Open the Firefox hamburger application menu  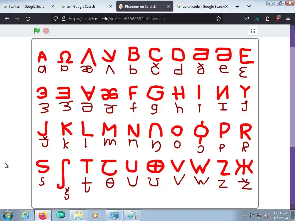(288, 19)
